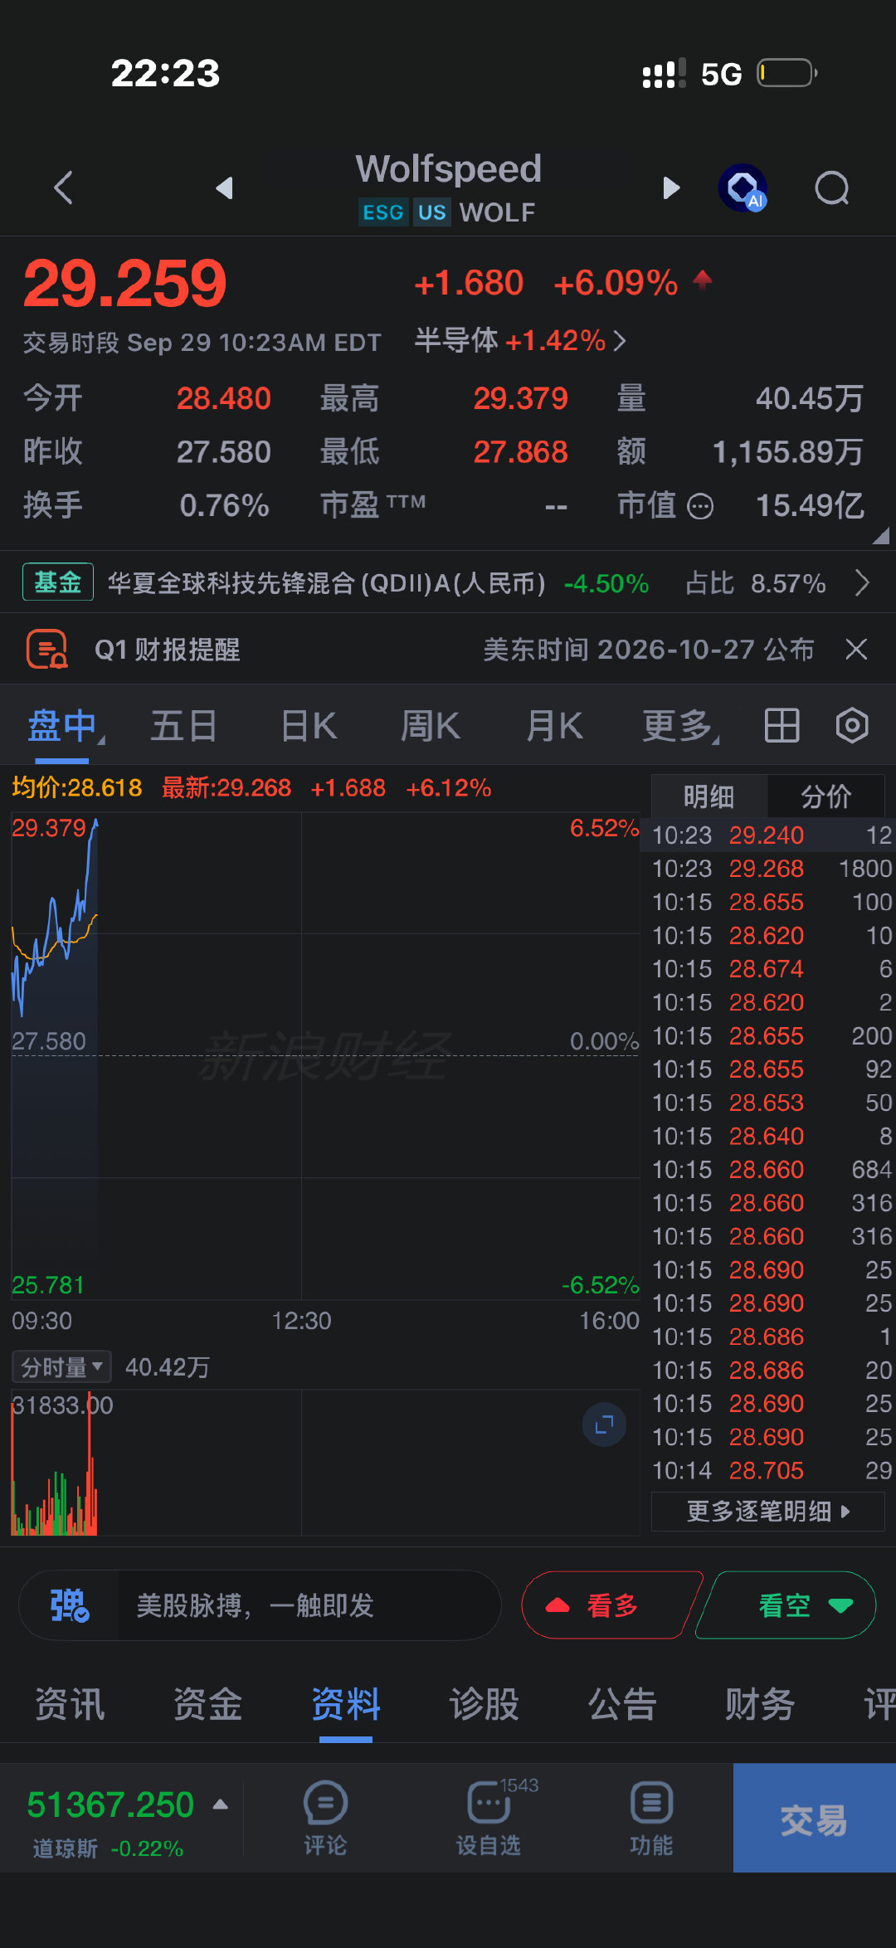Go to next stock with right triangle
The width and height of the screenshot is (896, 1948).
(x=671, y=187)
